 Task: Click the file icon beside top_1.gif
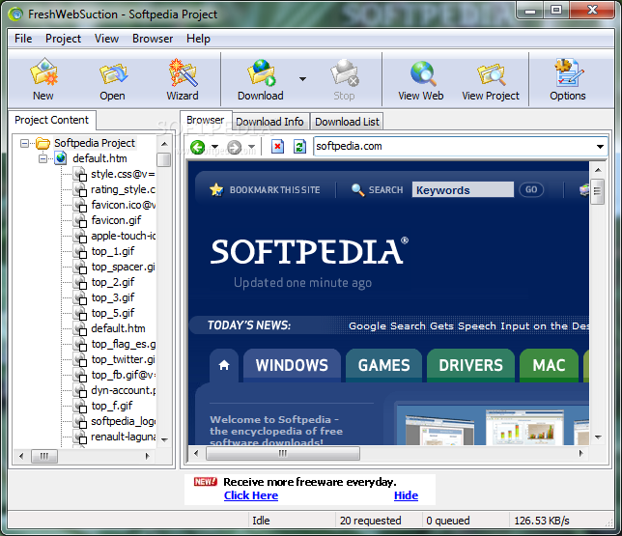point(80,251)
